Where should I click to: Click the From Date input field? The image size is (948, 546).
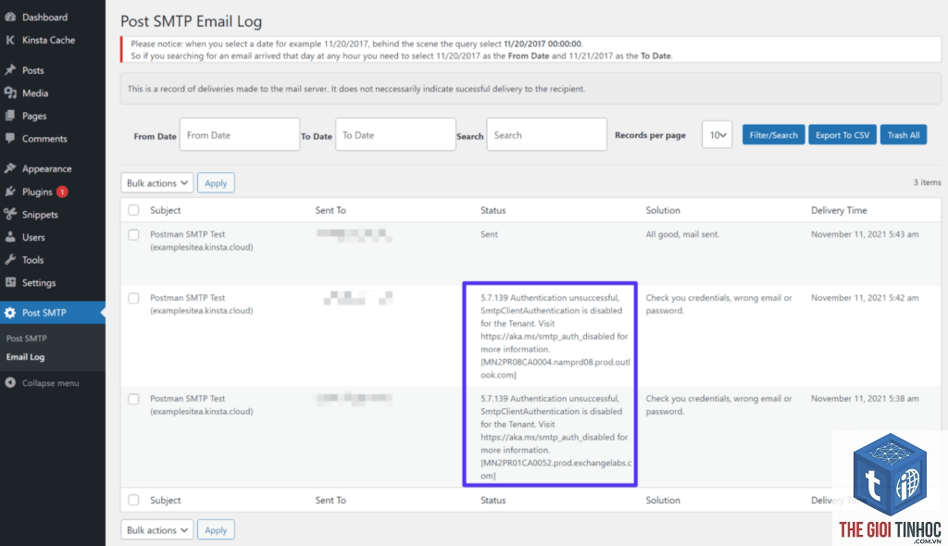(240, 134)
